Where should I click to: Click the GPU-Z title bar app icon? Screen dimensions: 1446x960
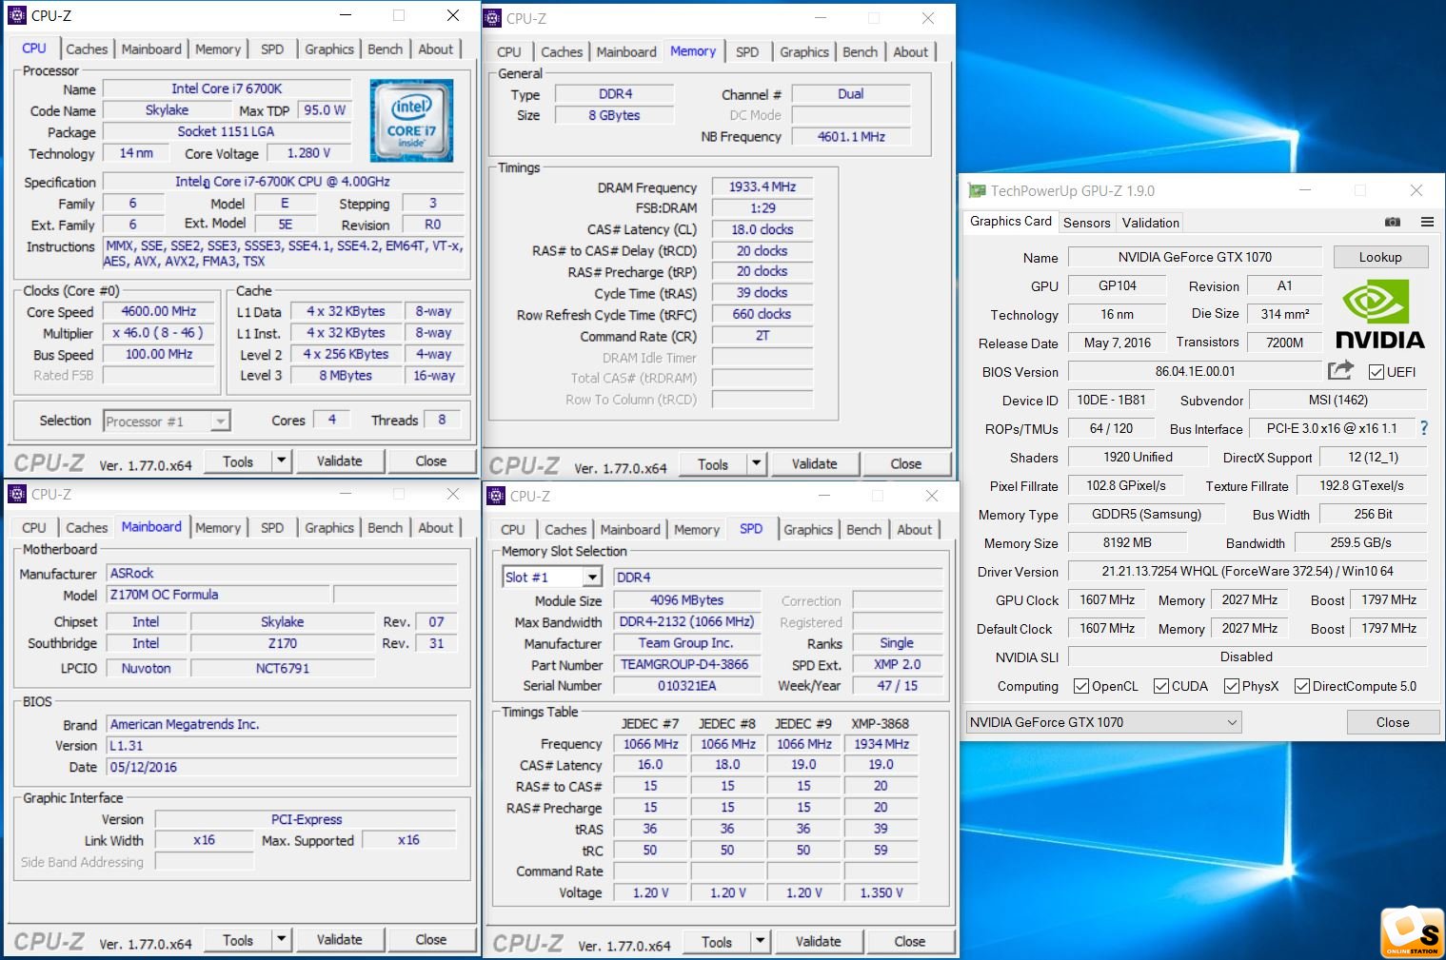[x=977, y=190]
